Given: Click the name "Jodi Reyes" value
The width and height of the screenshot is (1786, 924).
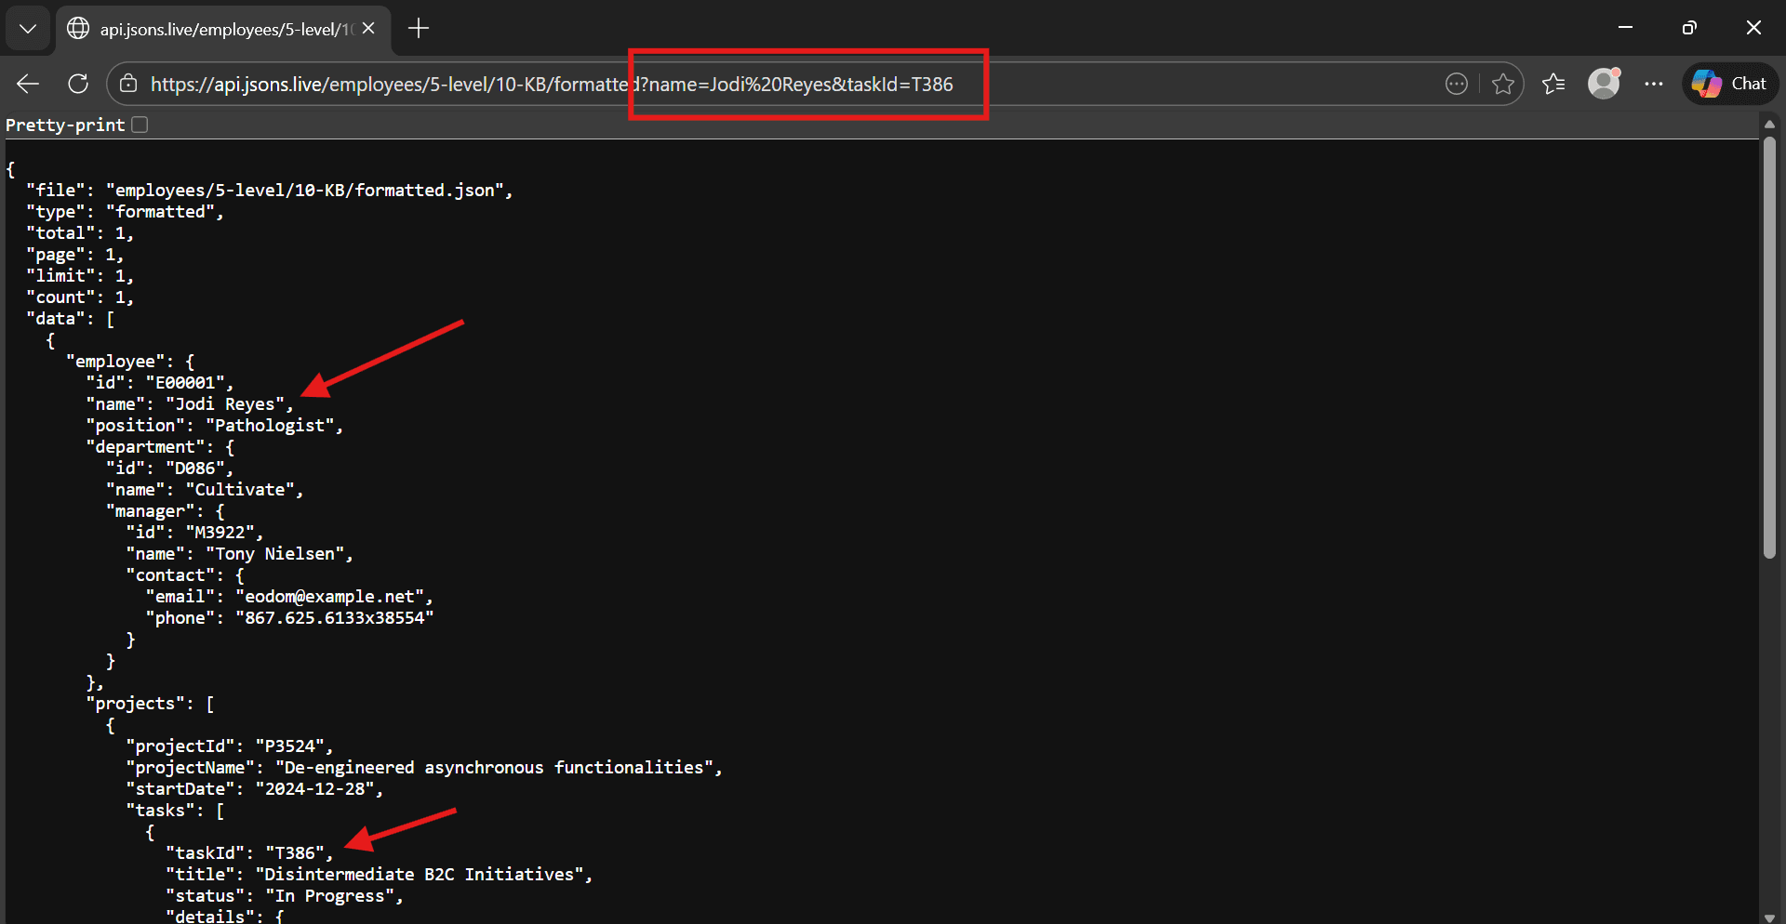Looking at the screenshot, I should tap(225, 403).
